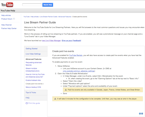Open Requesting advanced features article
The width and height of the screenshot is (145, 117).
click(34, 64)
